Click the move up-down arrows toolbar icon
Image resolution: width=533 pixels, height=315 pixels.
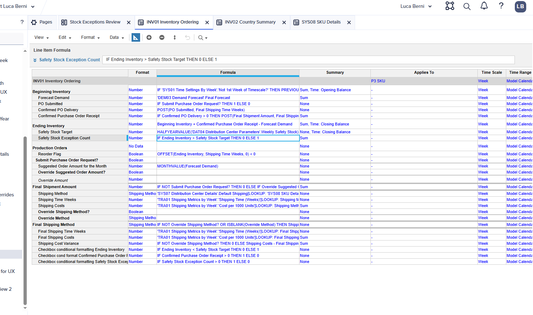tap(175, 37)
